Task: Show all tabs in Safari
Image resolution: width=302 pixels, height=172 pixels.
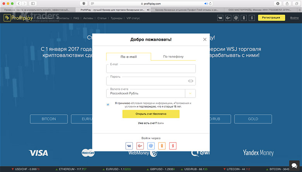Action: [x=297, y=3]
